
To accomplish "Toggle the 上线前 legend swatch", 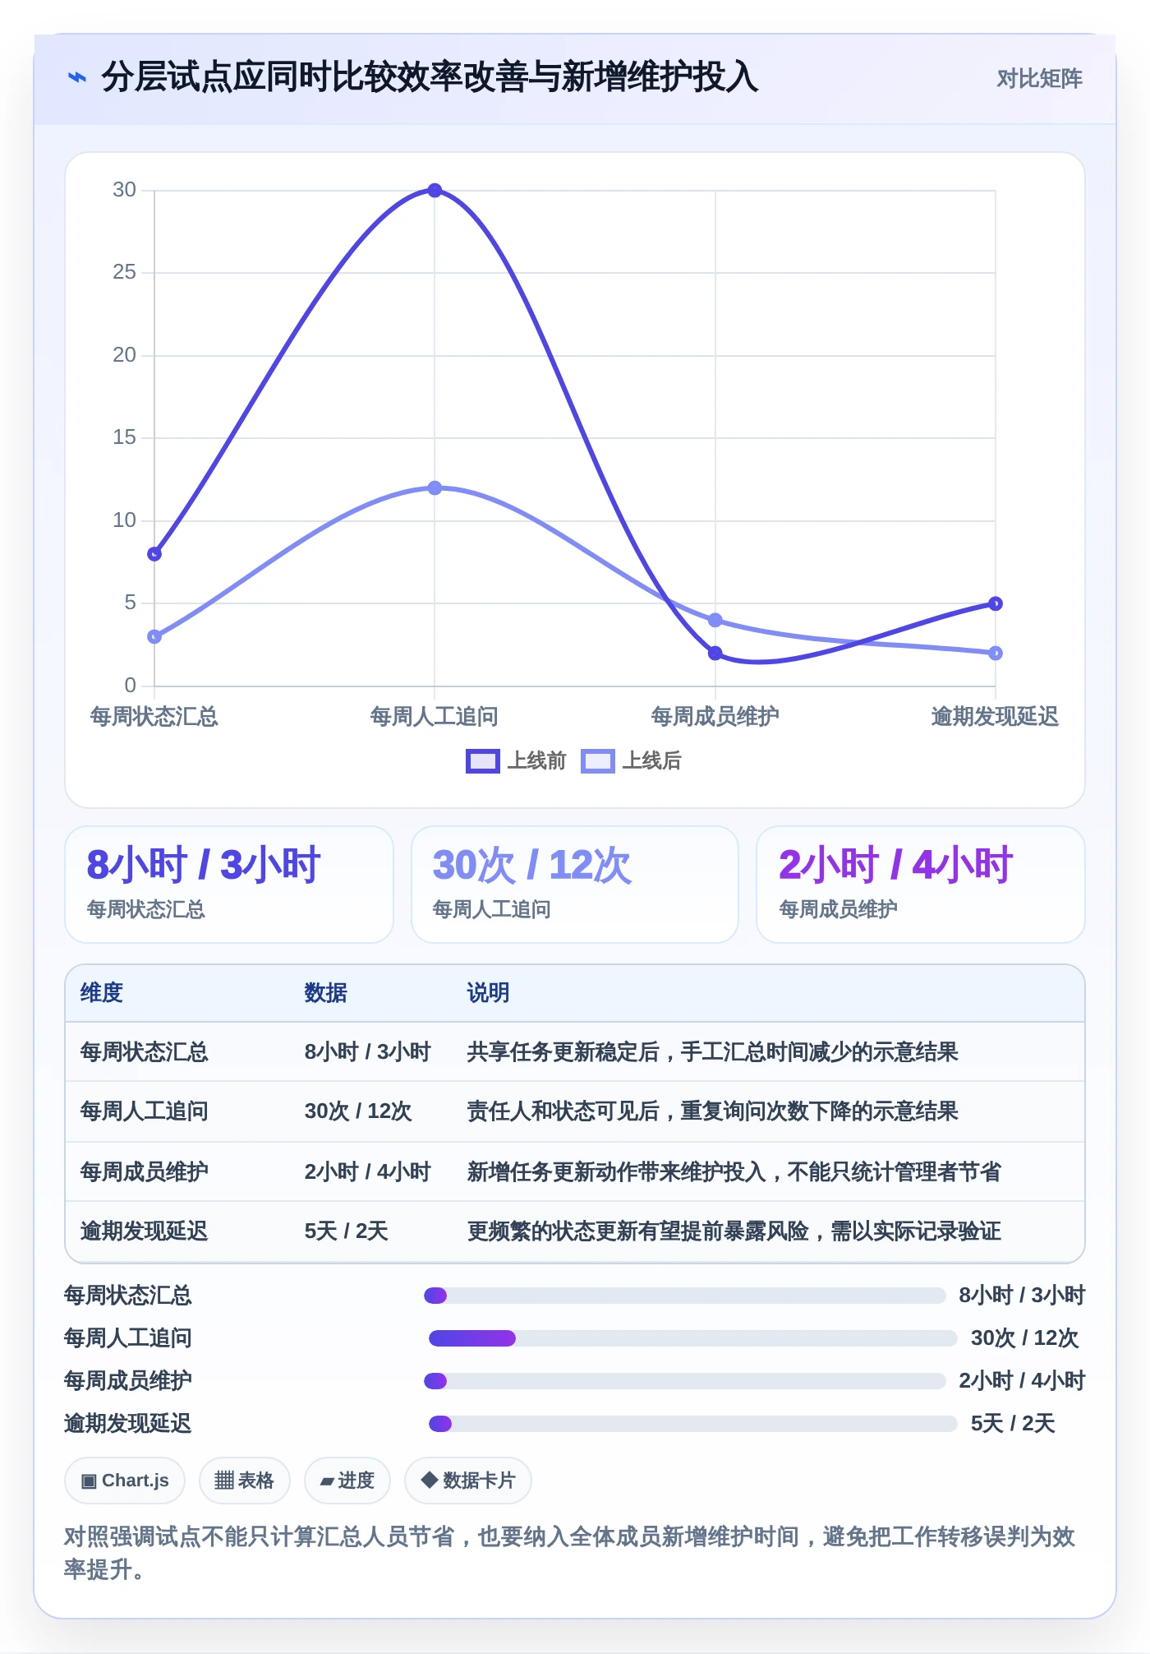I will [x=482, y=761].
